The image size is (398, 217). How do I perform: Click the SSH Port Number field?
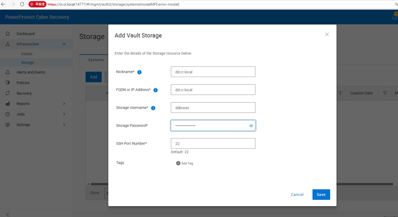click(213, 143)
